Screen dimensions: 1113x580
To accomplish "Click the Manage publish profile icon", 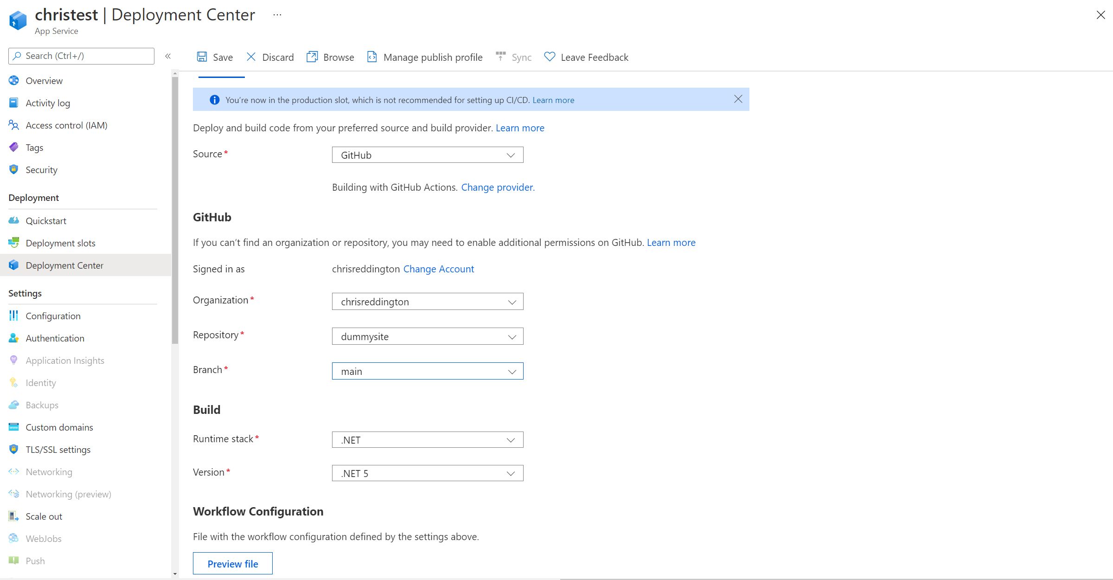I will (x=372, y=57).
